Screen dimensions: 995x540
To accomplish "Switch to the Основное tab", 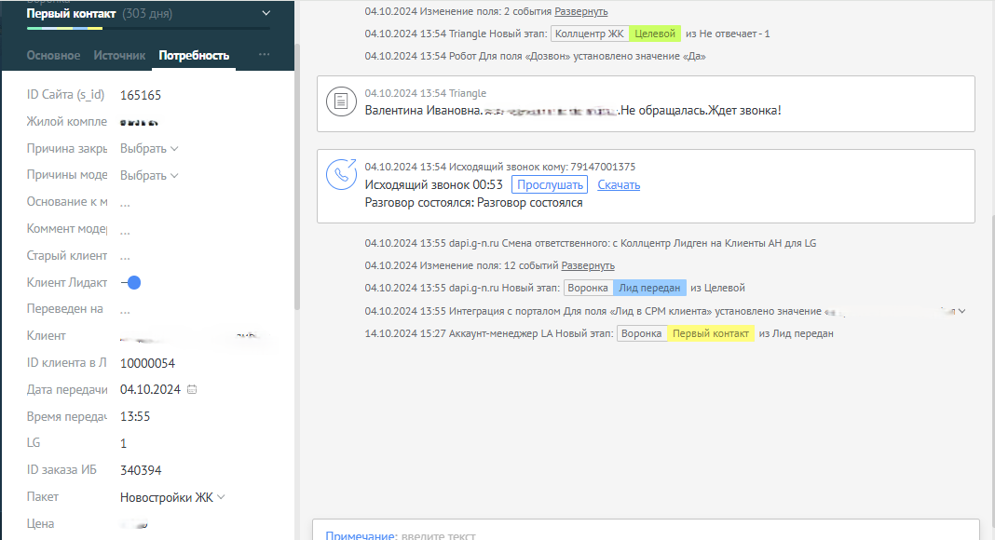I will pos(53,55).
